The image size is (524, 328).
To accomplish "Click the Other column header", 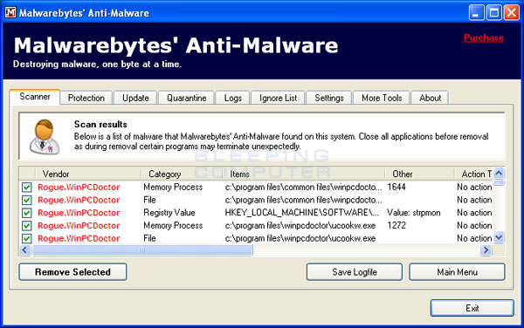I will click(x=420, y=174).
